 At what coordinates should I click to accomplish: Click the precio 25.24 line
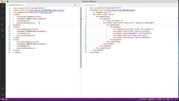pos(26,36)
